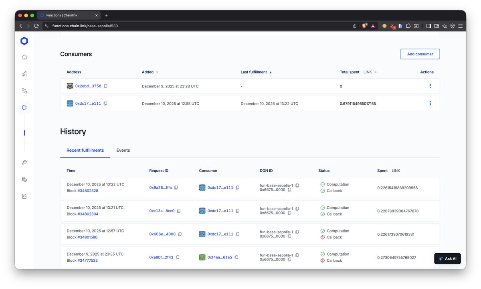Select the Functions | Chainlink browser tab

coord(69,15)
